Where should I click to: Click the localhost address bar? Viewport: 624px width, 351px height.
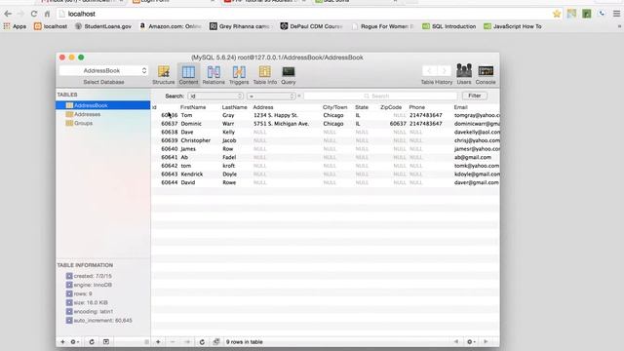[303, 14]
